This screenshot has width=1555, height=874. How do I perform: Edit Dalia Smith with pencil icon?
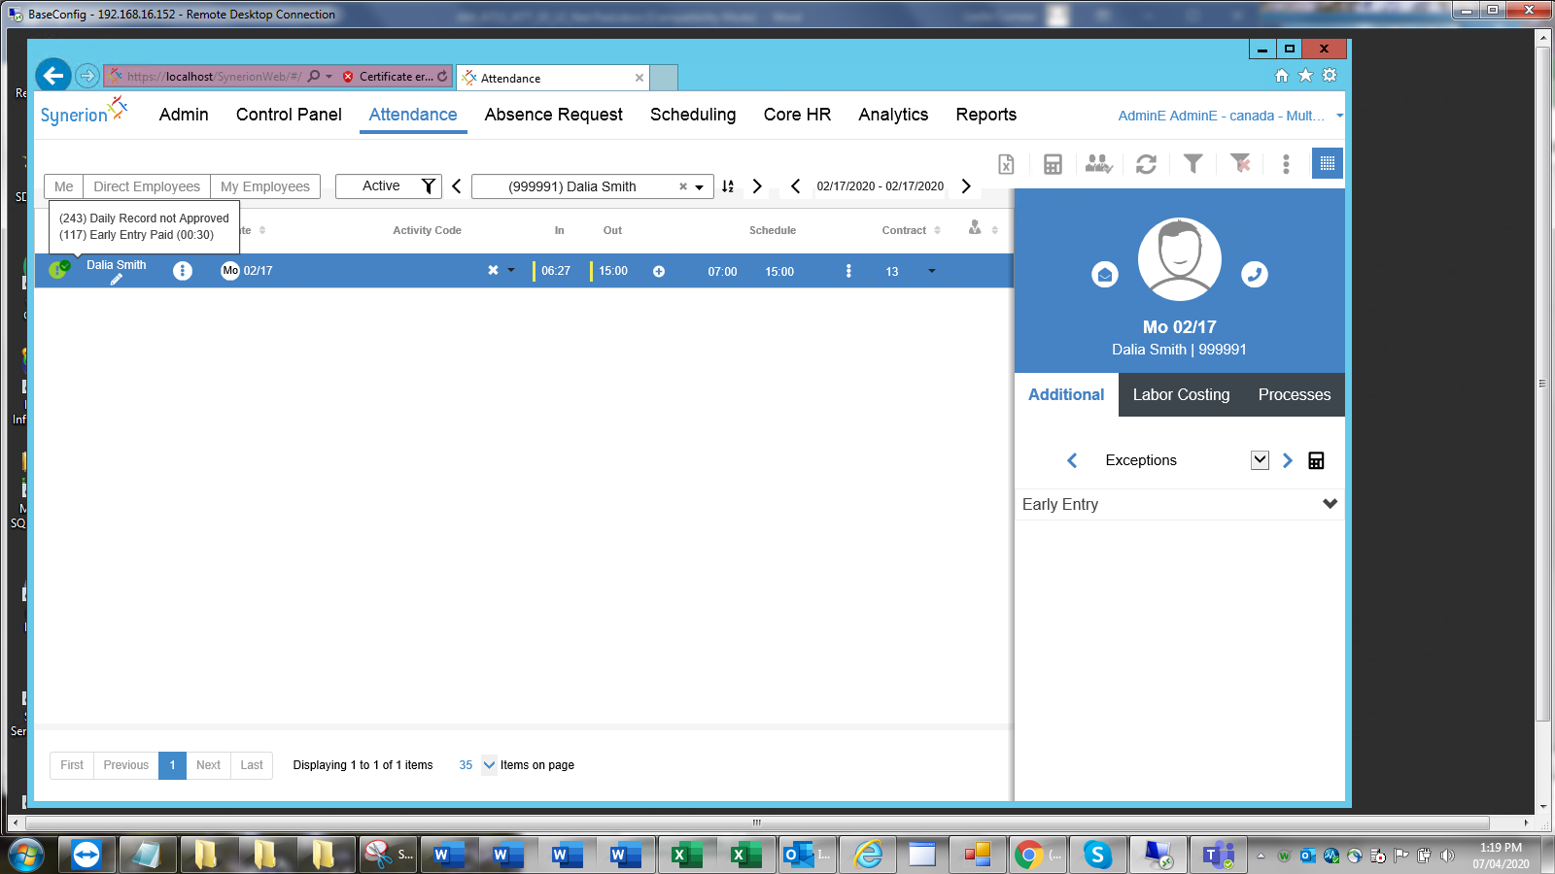(x=117, y=280)
